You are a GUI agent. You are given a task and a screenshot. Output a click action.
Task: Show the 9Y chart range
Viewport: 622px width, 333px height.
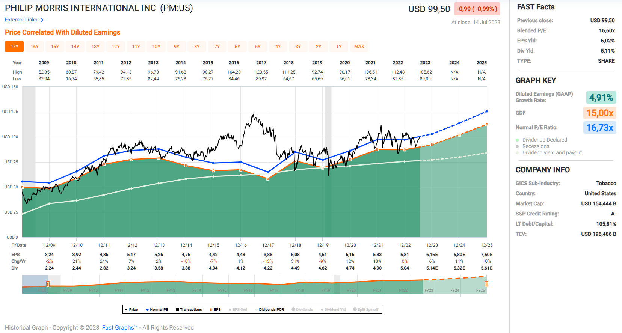177,47
